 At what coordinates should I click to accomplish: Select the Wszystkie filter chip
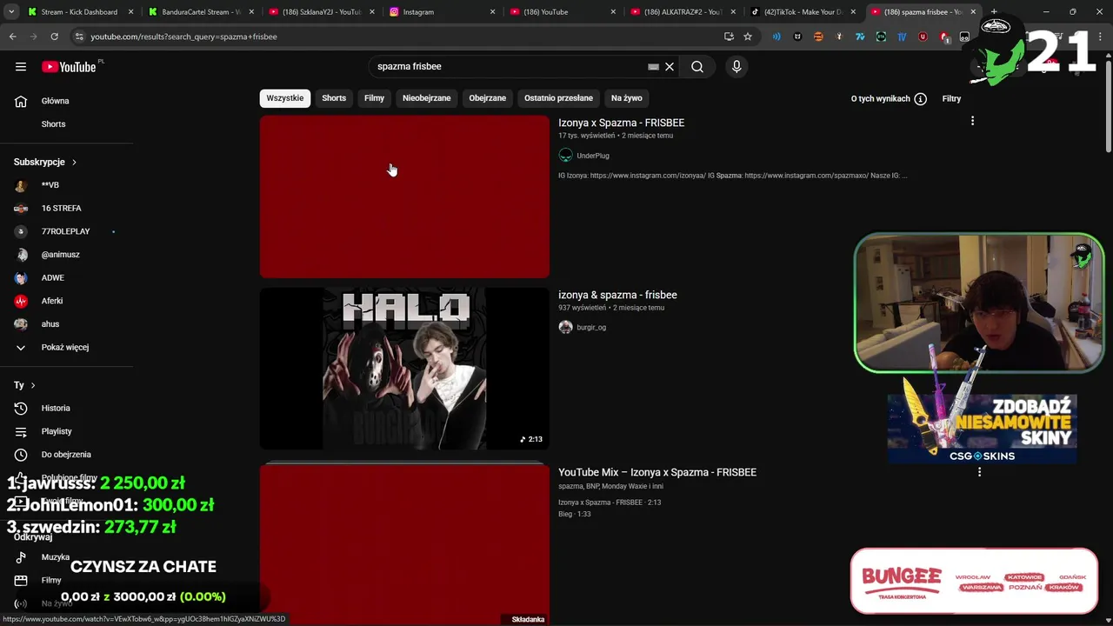[x=285, y=98]
